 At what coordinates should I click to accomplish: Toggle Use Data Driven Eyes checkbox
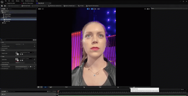pos(16,46)
